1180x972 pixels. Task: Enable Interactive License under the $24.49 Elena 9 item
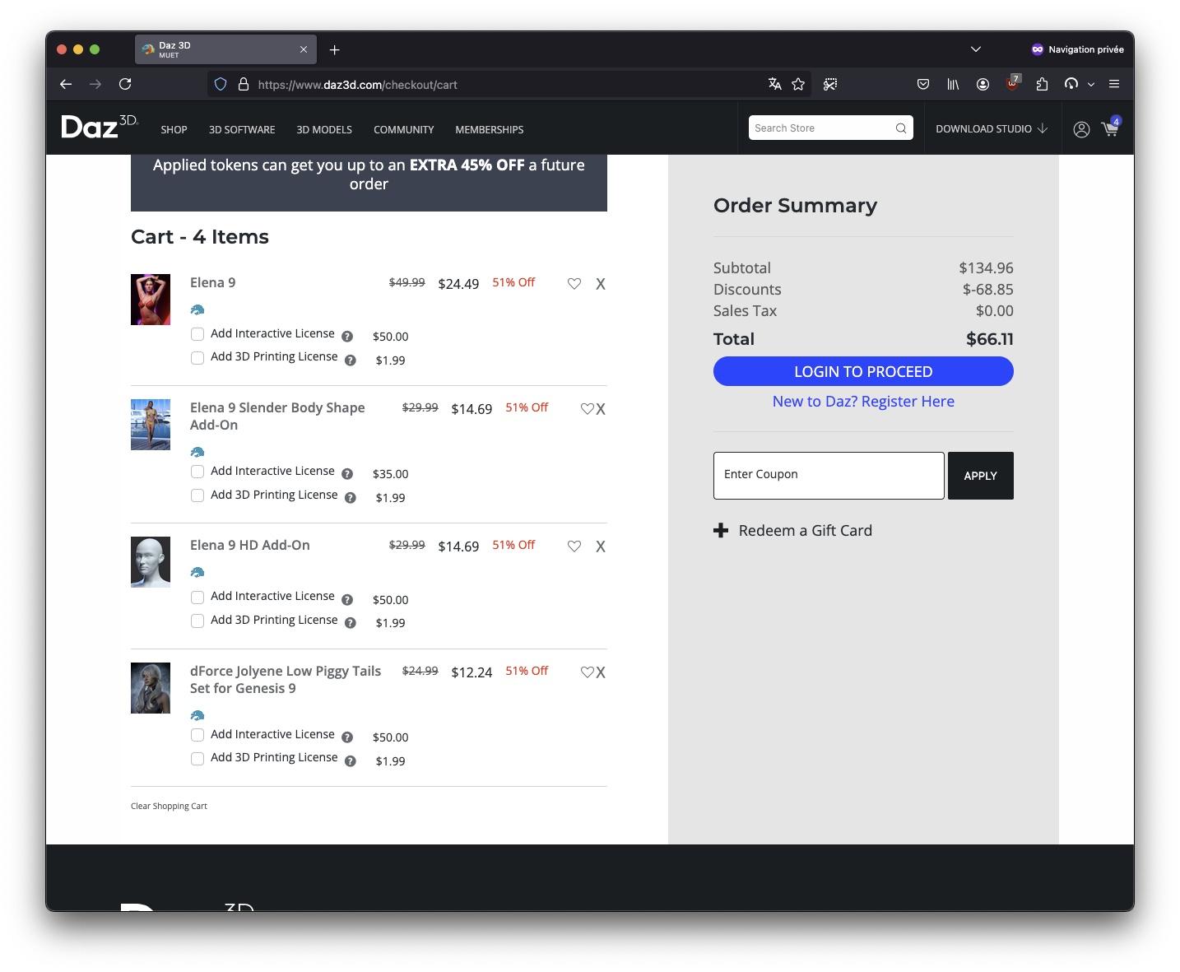point(197,334)
